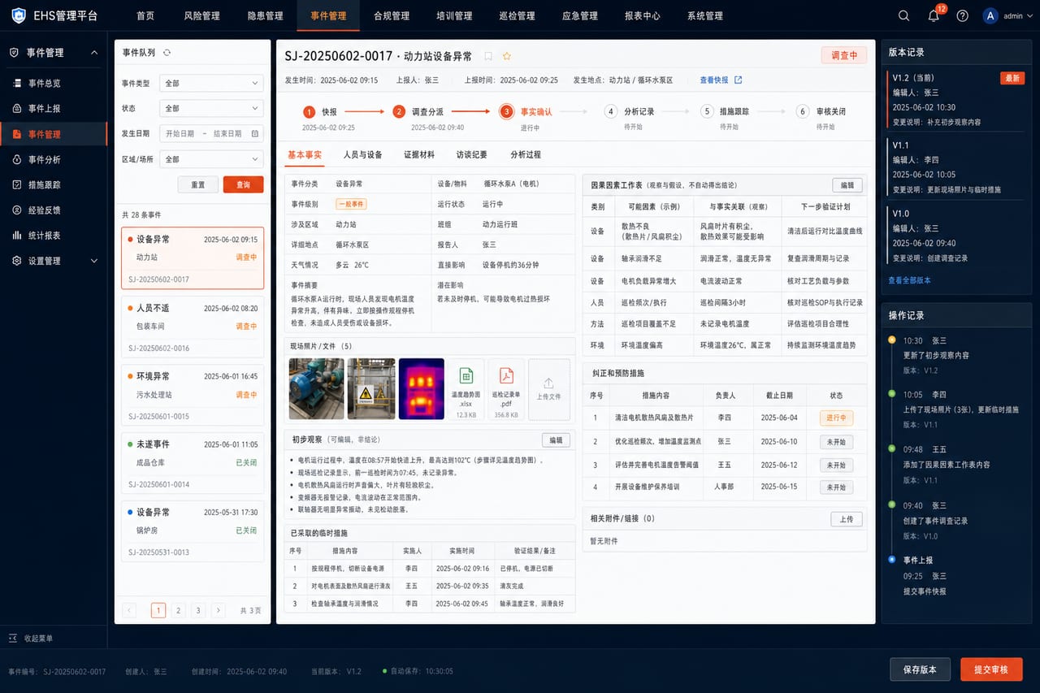The image size is (1040, 693).
Task: Click 编辑 in 因果因素工作表
Action: (847, 185)
